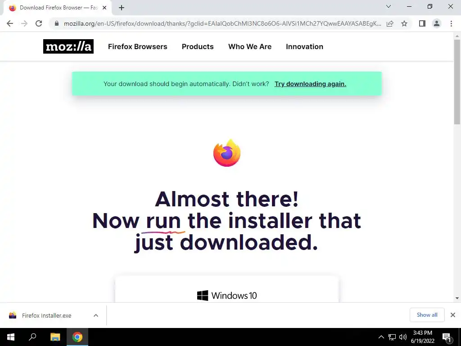Restore down the Chrome window
Screen dimensions: 461x346
click(x=430, y=6)
